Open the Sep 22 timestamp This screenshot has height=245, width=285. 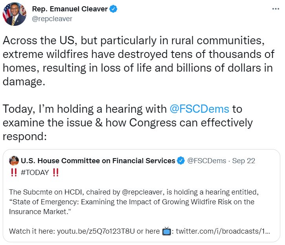(244, 160)
